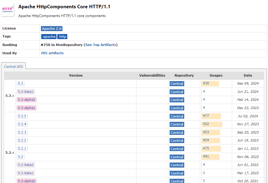This screenshot has height=183, width=268.
Task: Open version 5.2.3
Action: tap(22, 132)
